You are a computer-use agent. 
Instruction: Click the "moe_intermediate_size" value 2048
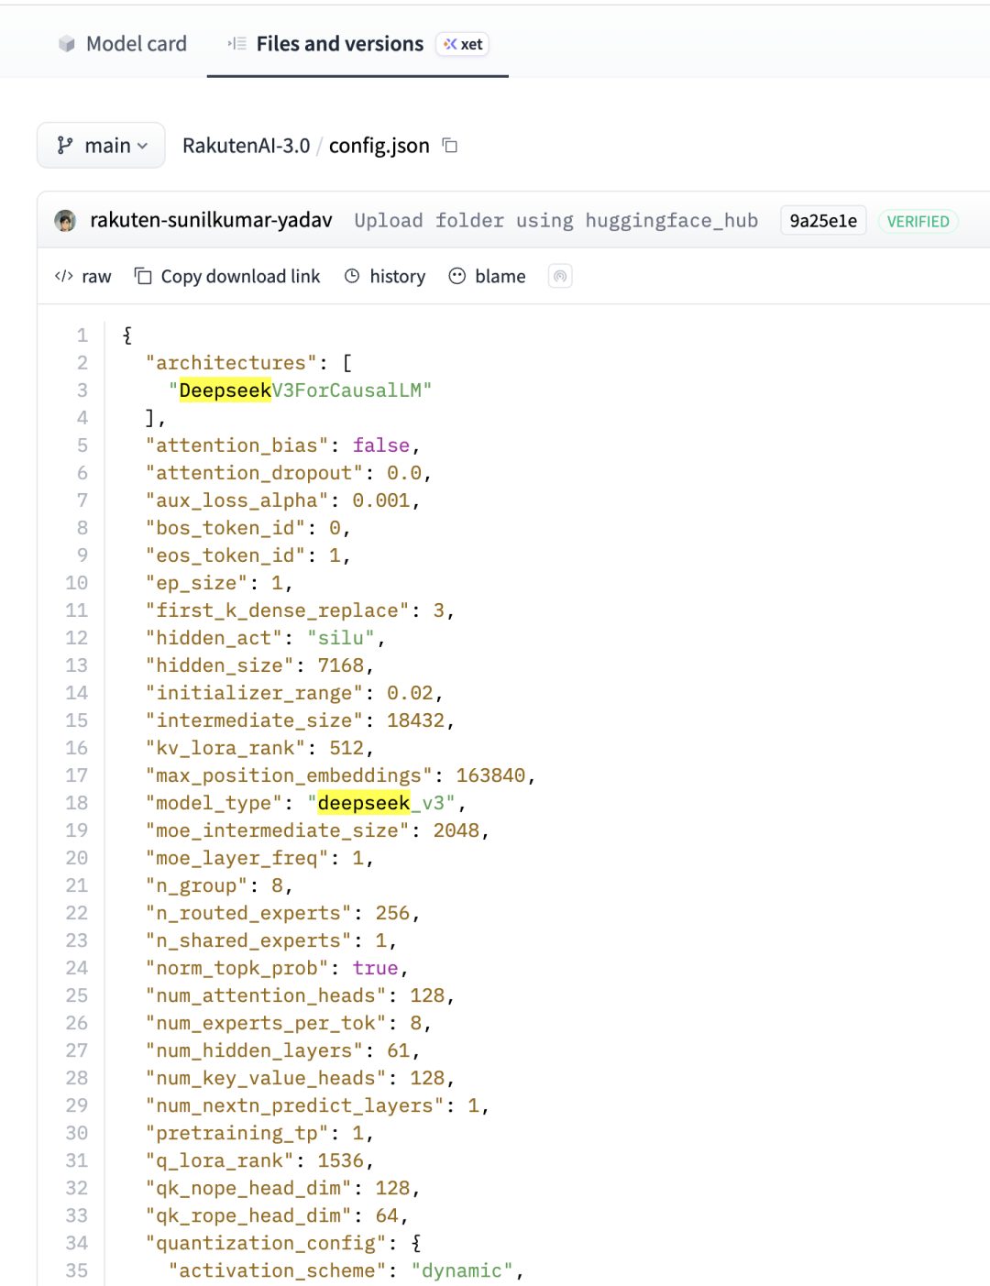pos(456,830)
